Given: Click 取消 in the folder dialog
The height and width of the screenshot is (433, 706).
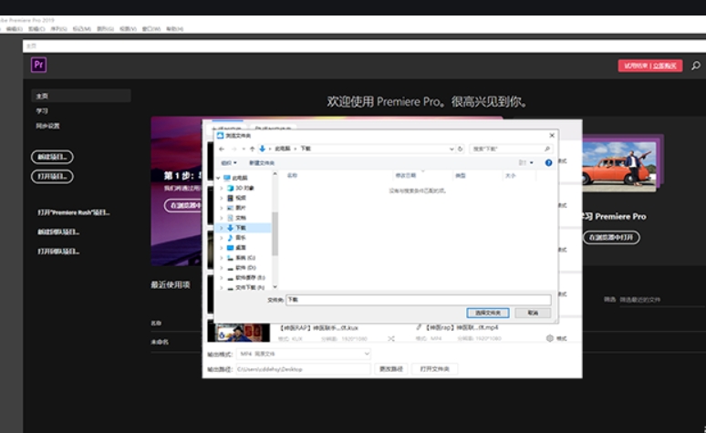Looking at the screenshot, I should [533, 313].
